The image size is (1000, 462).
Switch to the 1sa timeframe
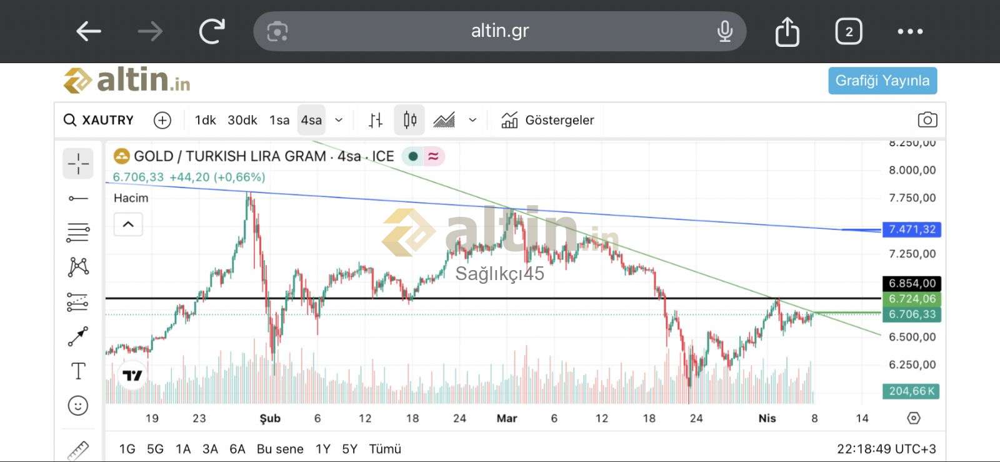point(279,120)
